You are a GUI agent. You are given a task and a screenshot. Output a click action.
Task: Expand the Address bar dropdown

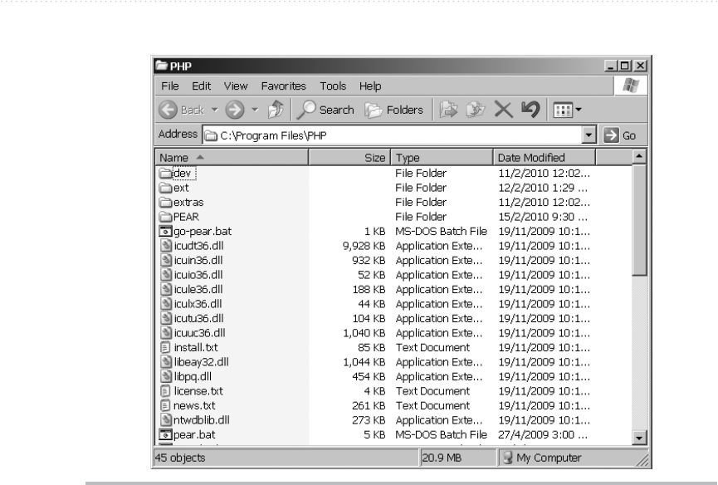click(x=589, y=135)
